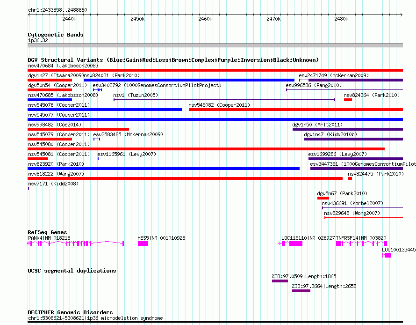Click the chr1:2433858..2488860 region label
Screen dimensions: 416x325
click(57, 10)
